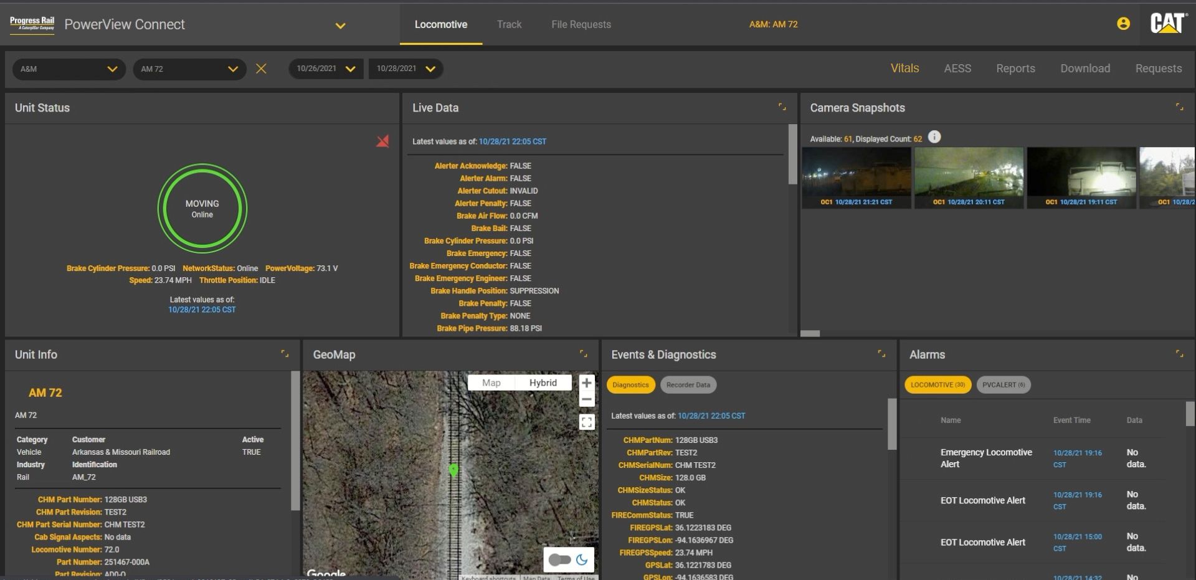Image resolution: width=1196 pixels, height=580 pixels.
Task: Select the PVCALERT alarms filter
Action: click(1003, 385)
